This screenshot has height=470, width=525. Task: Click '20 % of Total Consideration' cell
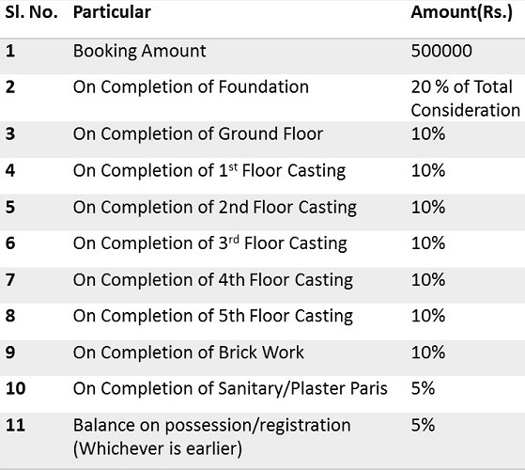[x=466, y=99]
